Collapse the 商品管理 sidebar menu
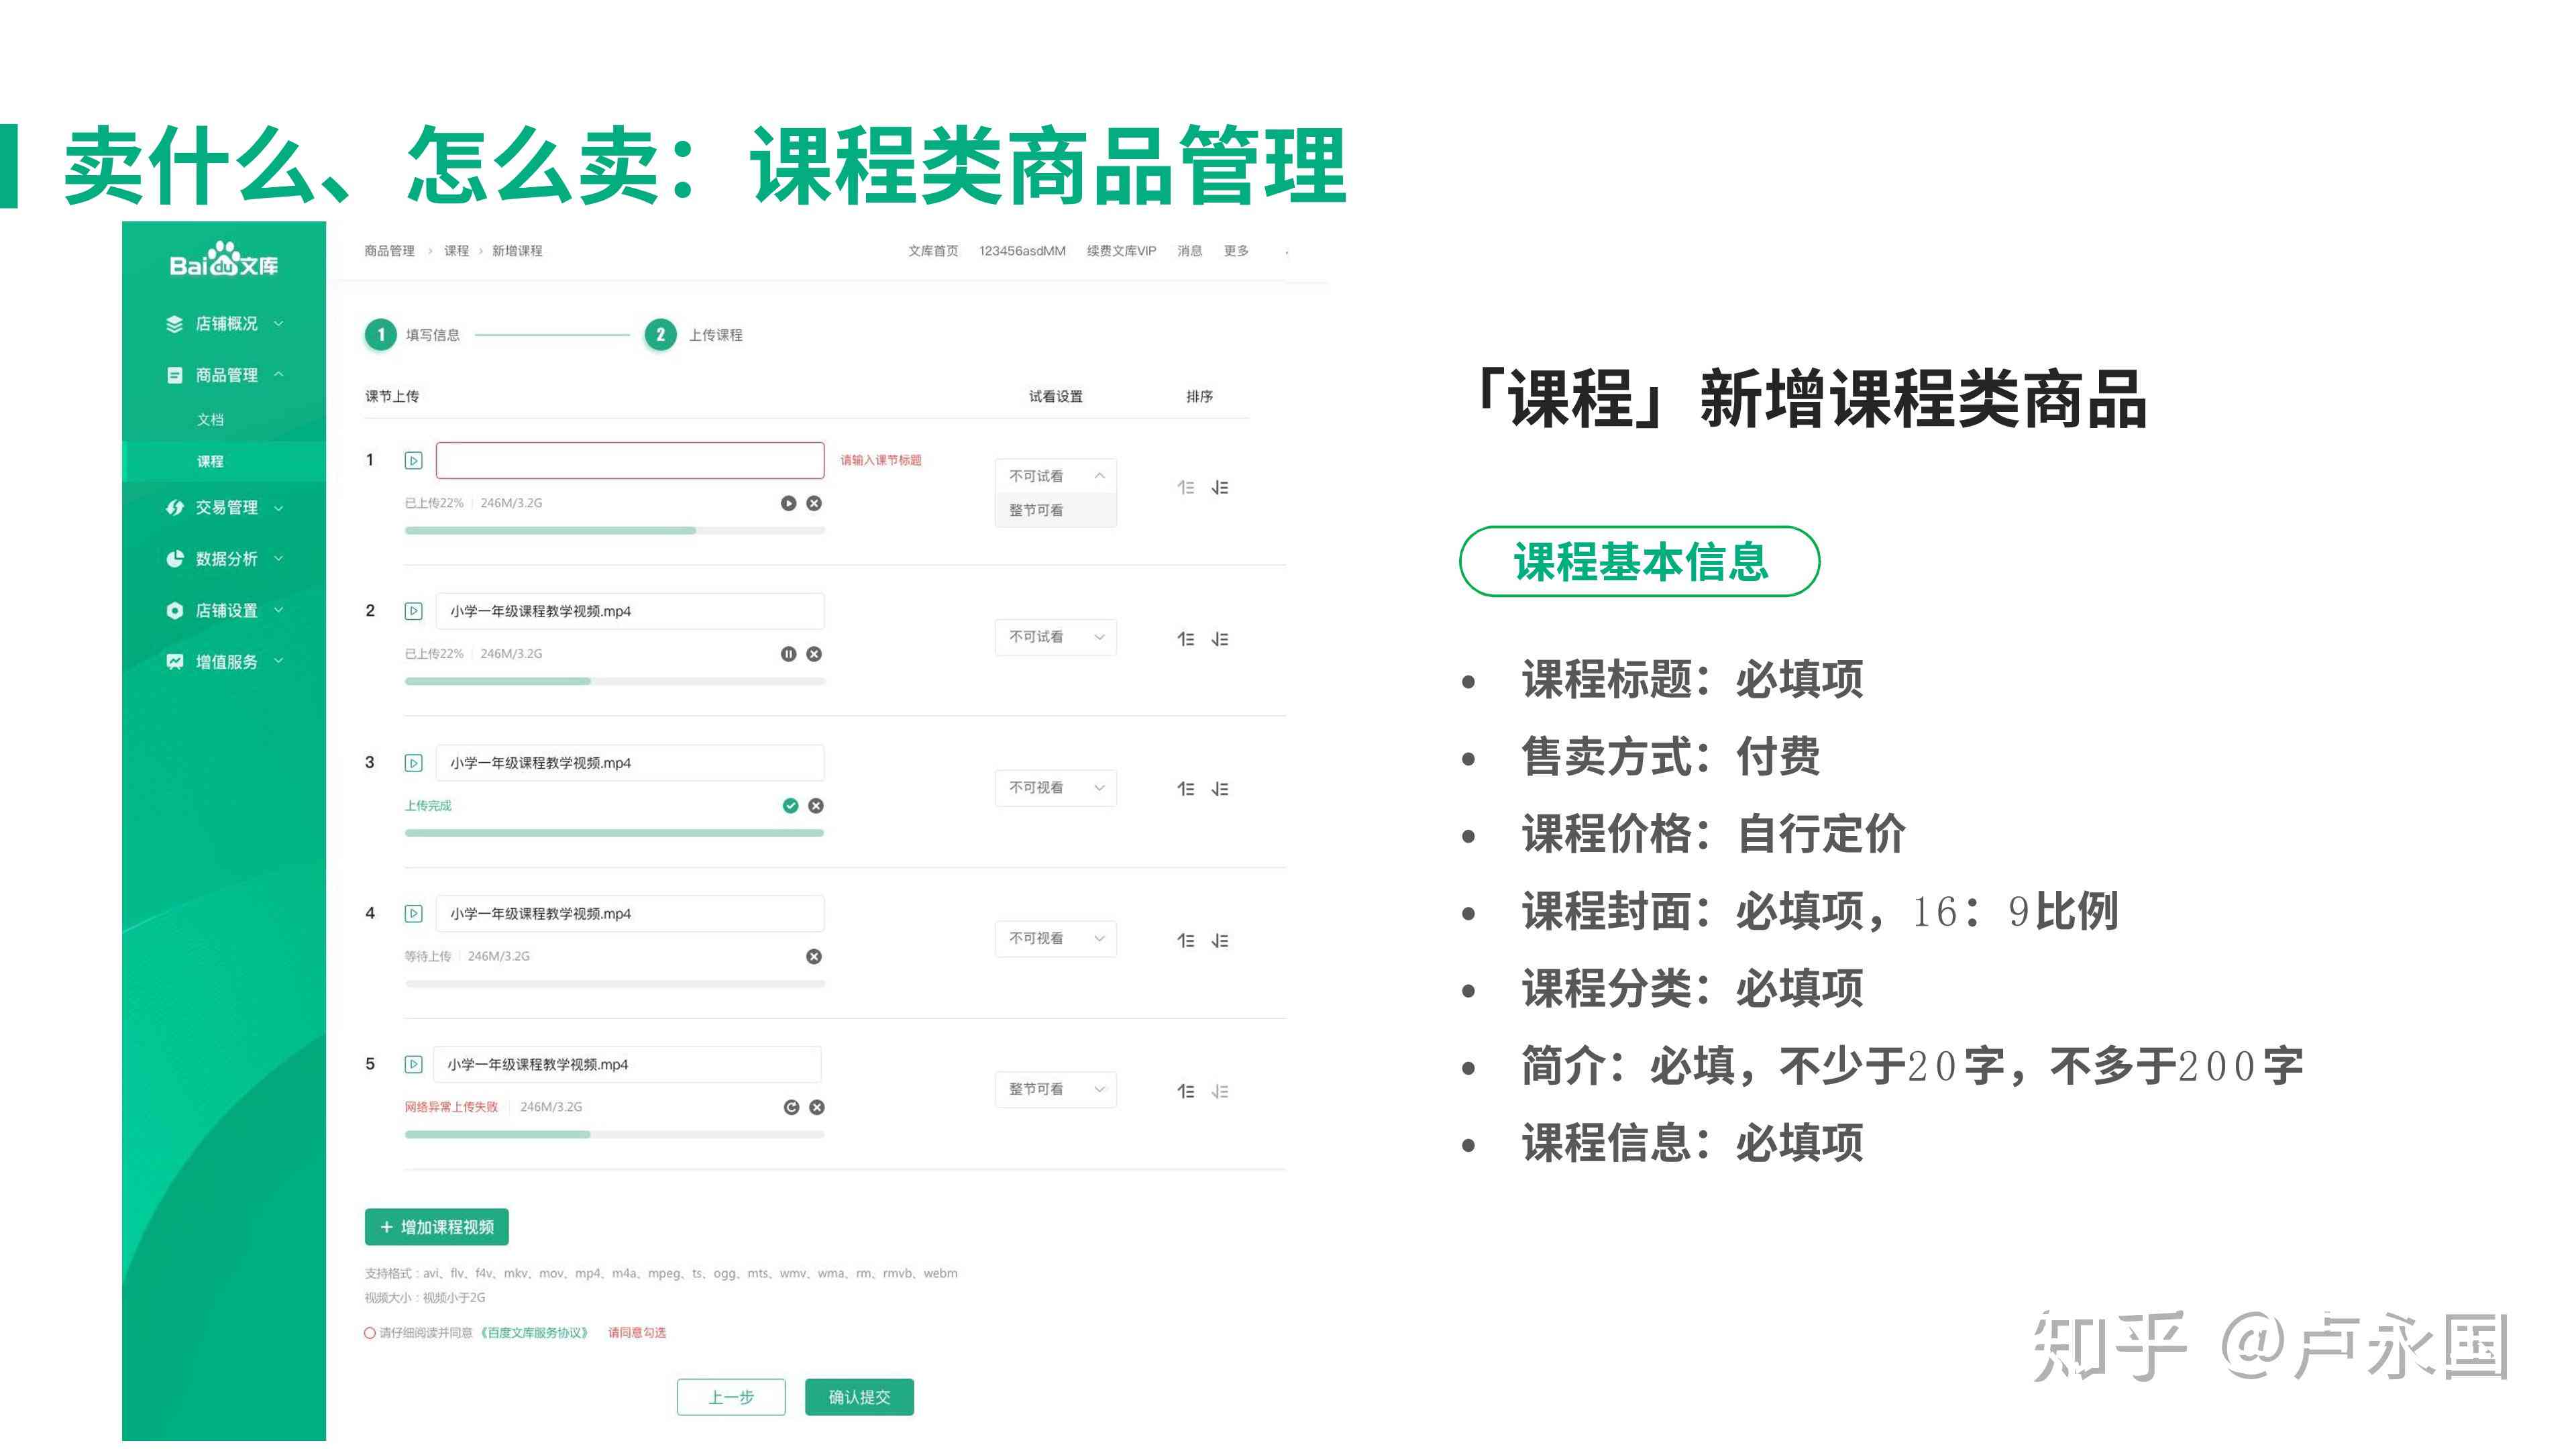This screenshot has height=1449, width=2576. click(279, 375)
